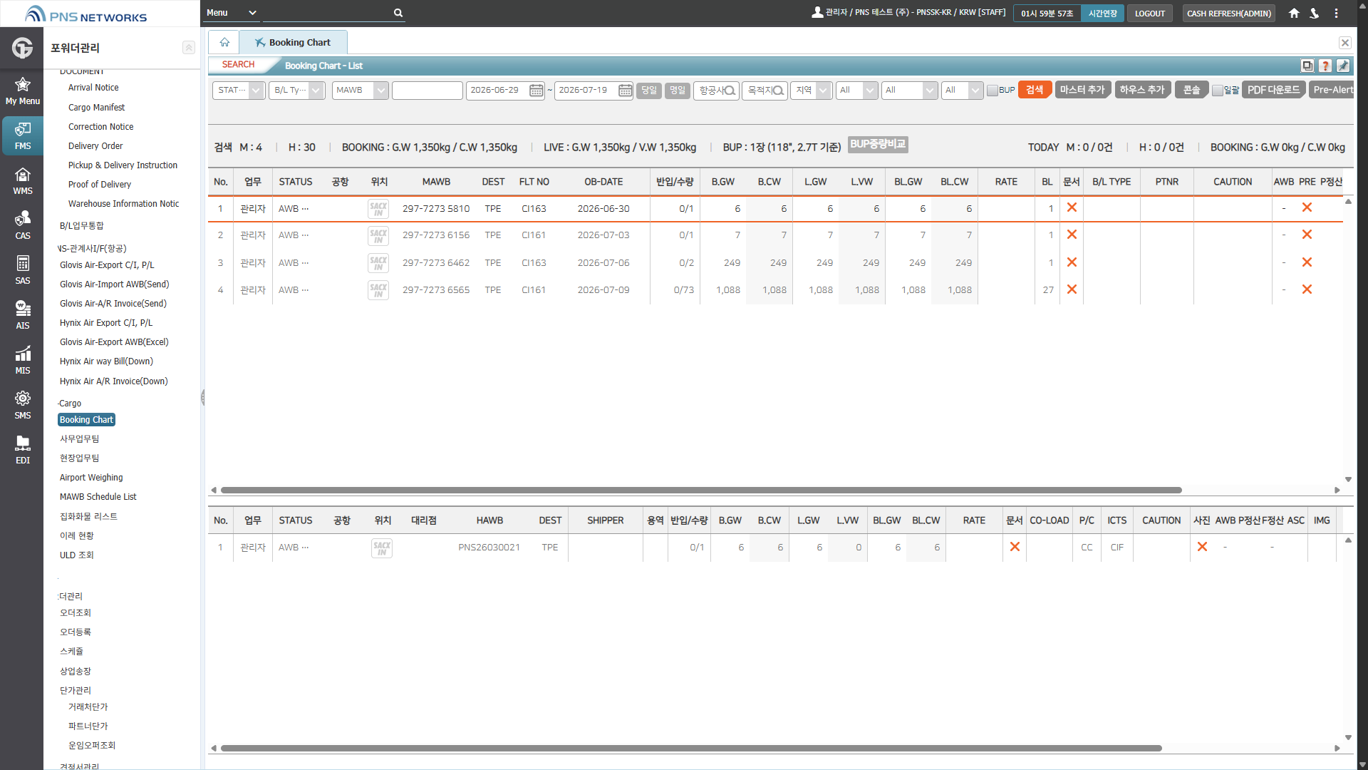Open the FMS module icon
Viewport: 1368px width, 770px height.
(x=23, y=135)
